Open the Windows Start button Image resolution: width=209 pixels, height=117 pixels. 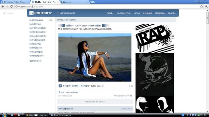point(4,115)
